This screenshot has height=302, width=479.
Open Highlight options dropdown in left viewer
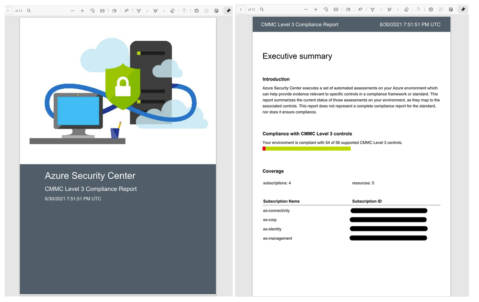point(164,11)
